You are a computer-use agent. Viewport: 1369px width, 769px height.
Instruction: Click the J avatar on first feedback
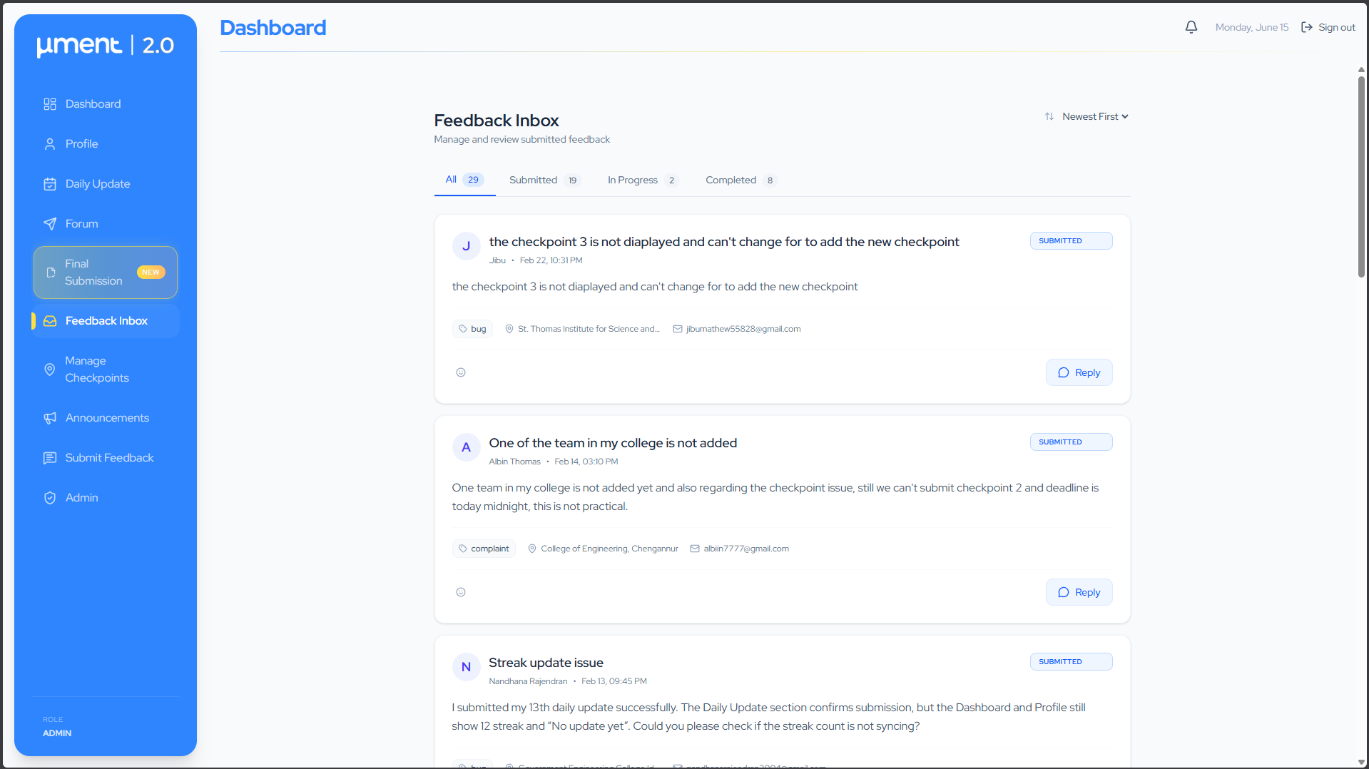[466, 246]
